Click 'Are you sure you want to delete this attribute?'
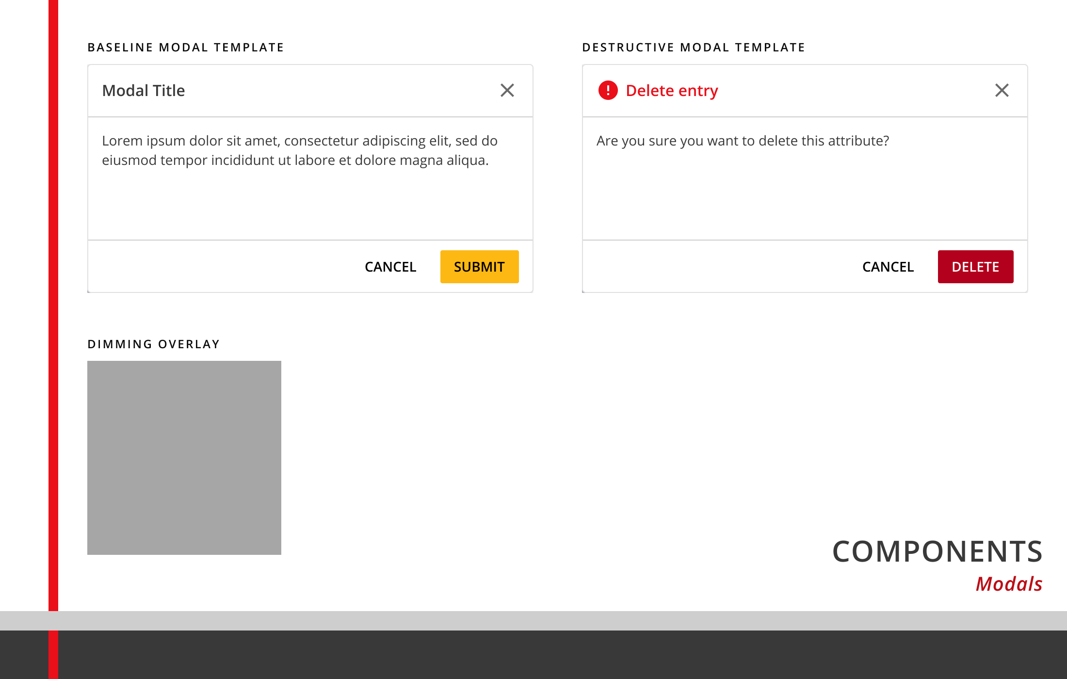 pos(743,141)
